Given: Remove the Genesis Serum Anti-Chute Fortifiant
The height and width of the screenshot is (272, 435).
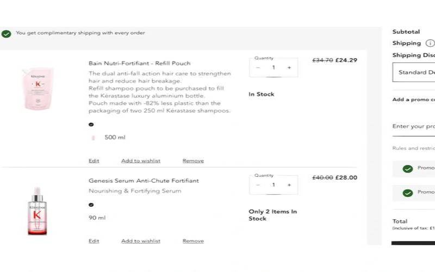Looking at the screenshot, I should (193, 241).
